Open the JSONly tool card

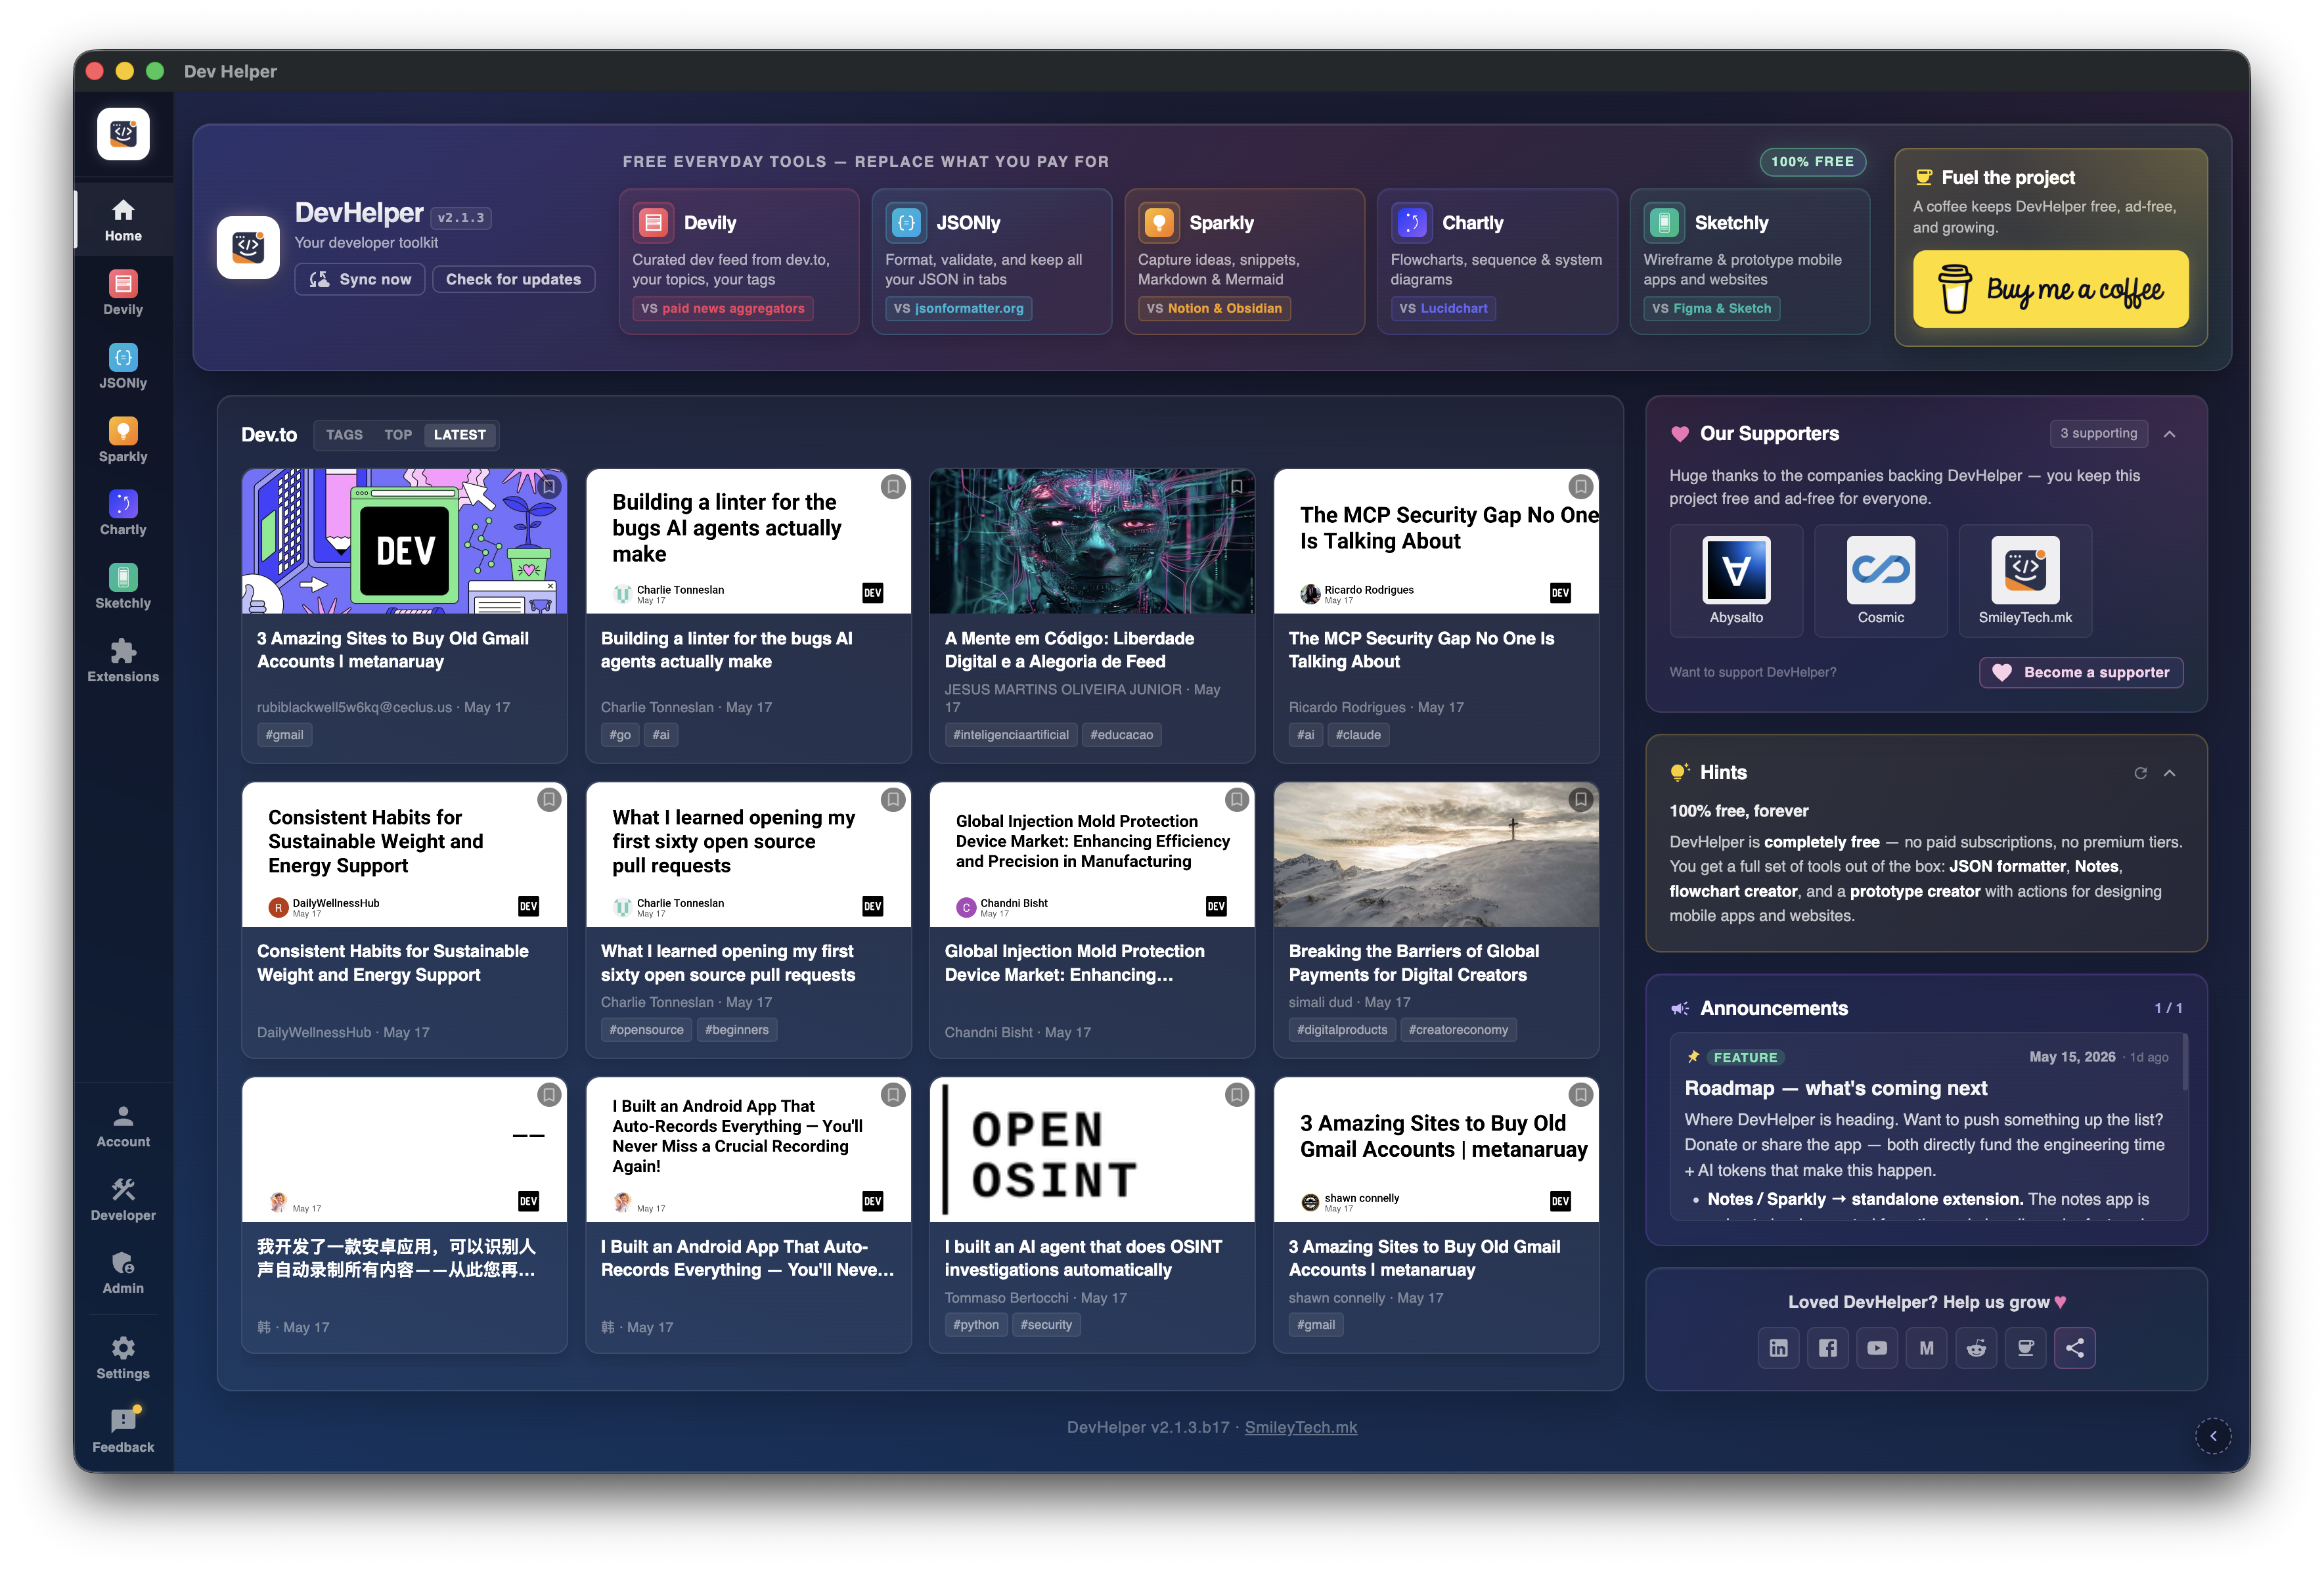[991, 261]
